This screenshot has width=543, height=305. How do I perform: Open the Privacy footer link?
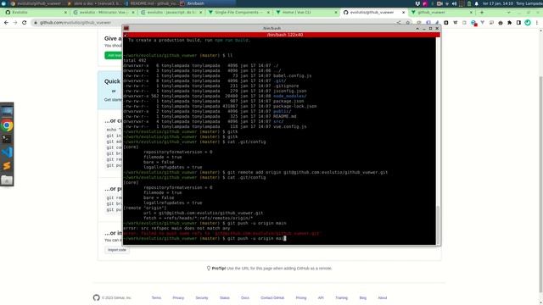(x=178, y=297)
